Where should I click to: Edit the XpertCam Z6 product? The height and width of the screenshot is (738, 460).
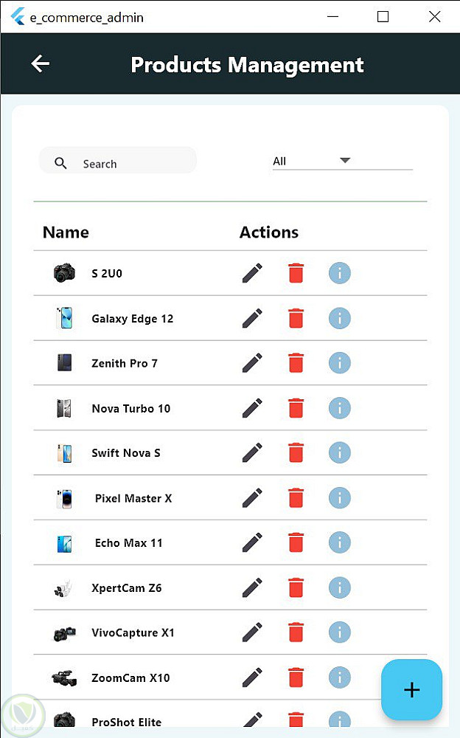coord(252,588)
